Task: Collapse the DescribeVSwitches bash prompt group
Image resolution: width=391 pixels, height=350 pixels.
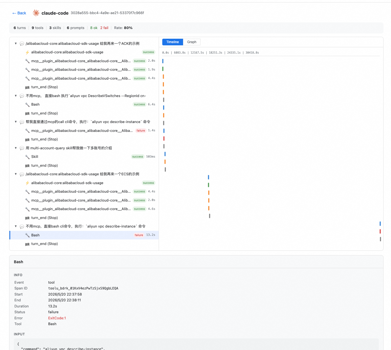Action: pos(16,96)
